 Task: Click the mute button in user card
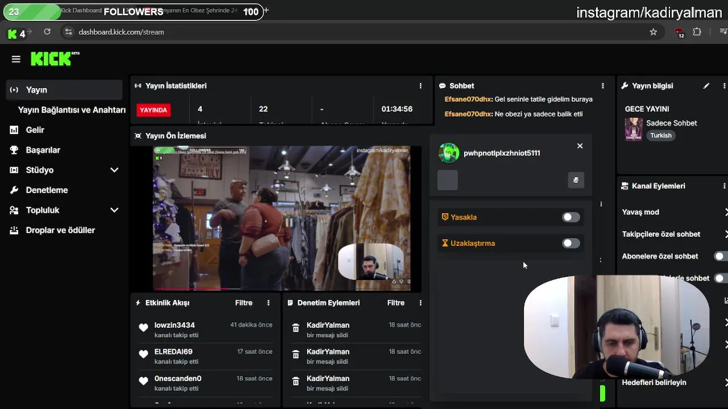coord(576,180)
